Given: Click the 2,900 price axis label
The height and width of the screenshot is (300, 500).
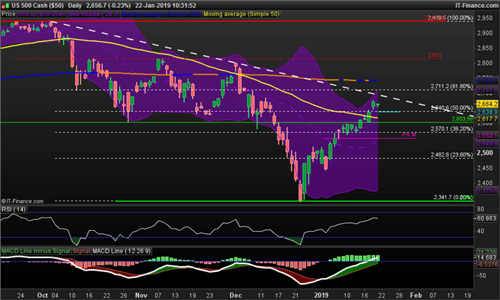Looking at the screenshot, I should pyautogui.click(x=485, y=33).
